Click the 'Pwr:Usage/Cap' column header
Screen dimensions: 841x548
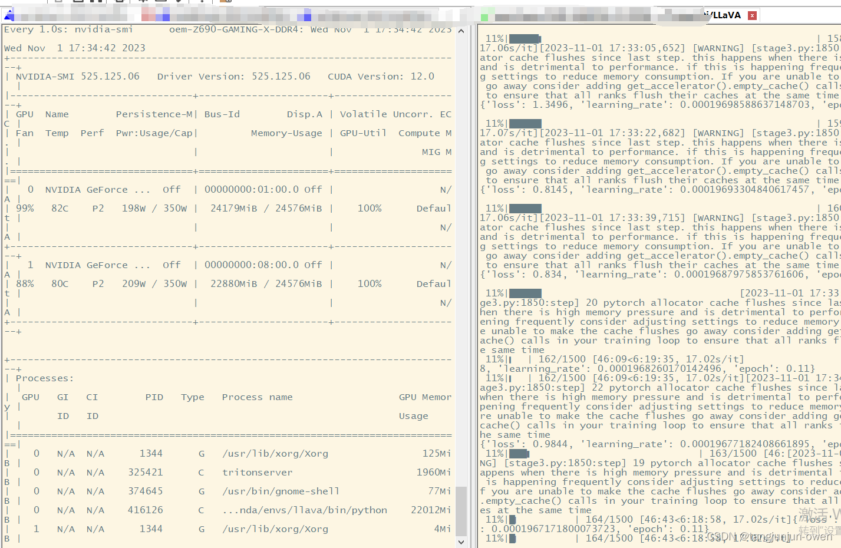click(x=154, y=133)
